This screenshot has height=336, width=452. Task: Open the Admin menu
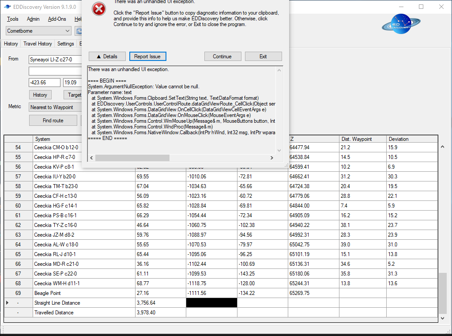[x=33, y=19]
